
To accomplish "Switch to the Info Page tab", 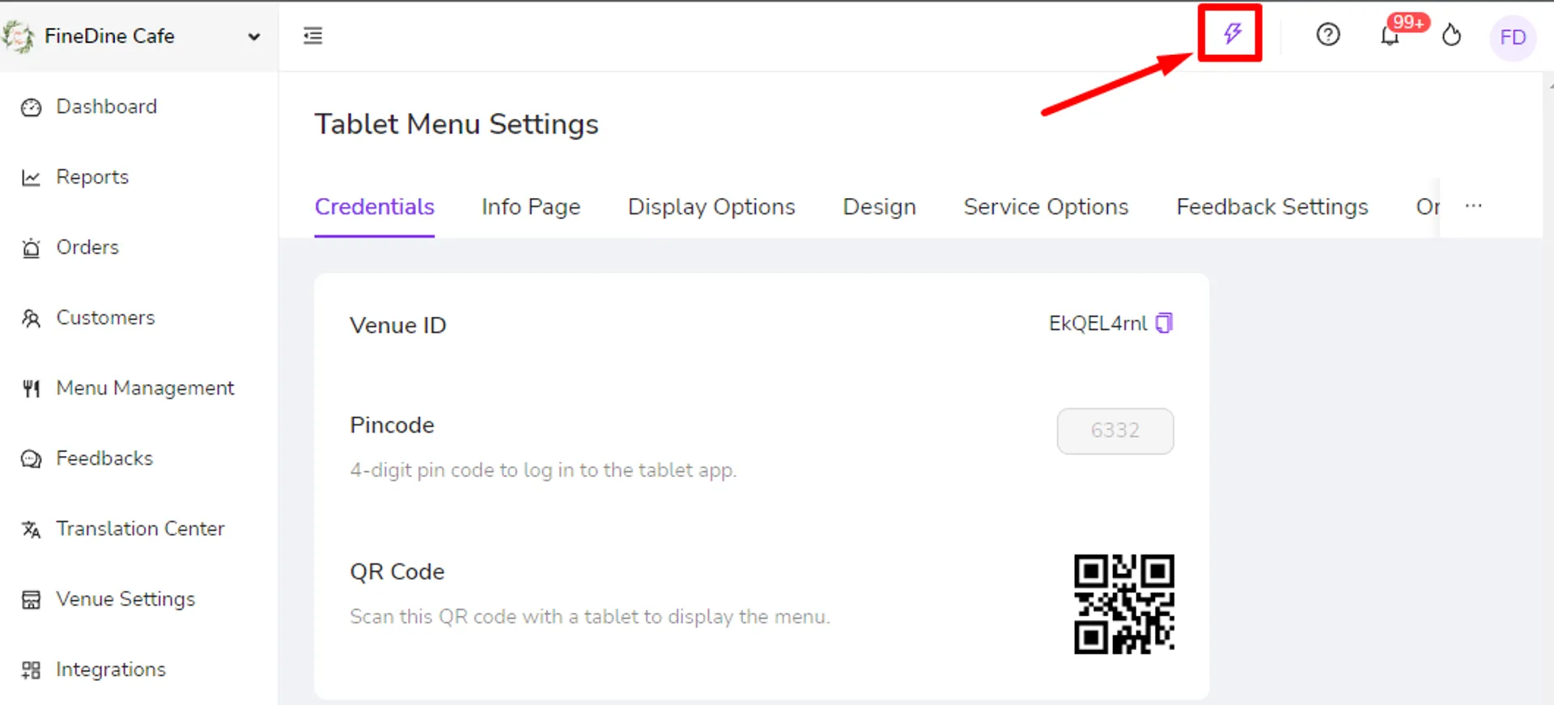I will pyautogui.click(x=531, y=207).
